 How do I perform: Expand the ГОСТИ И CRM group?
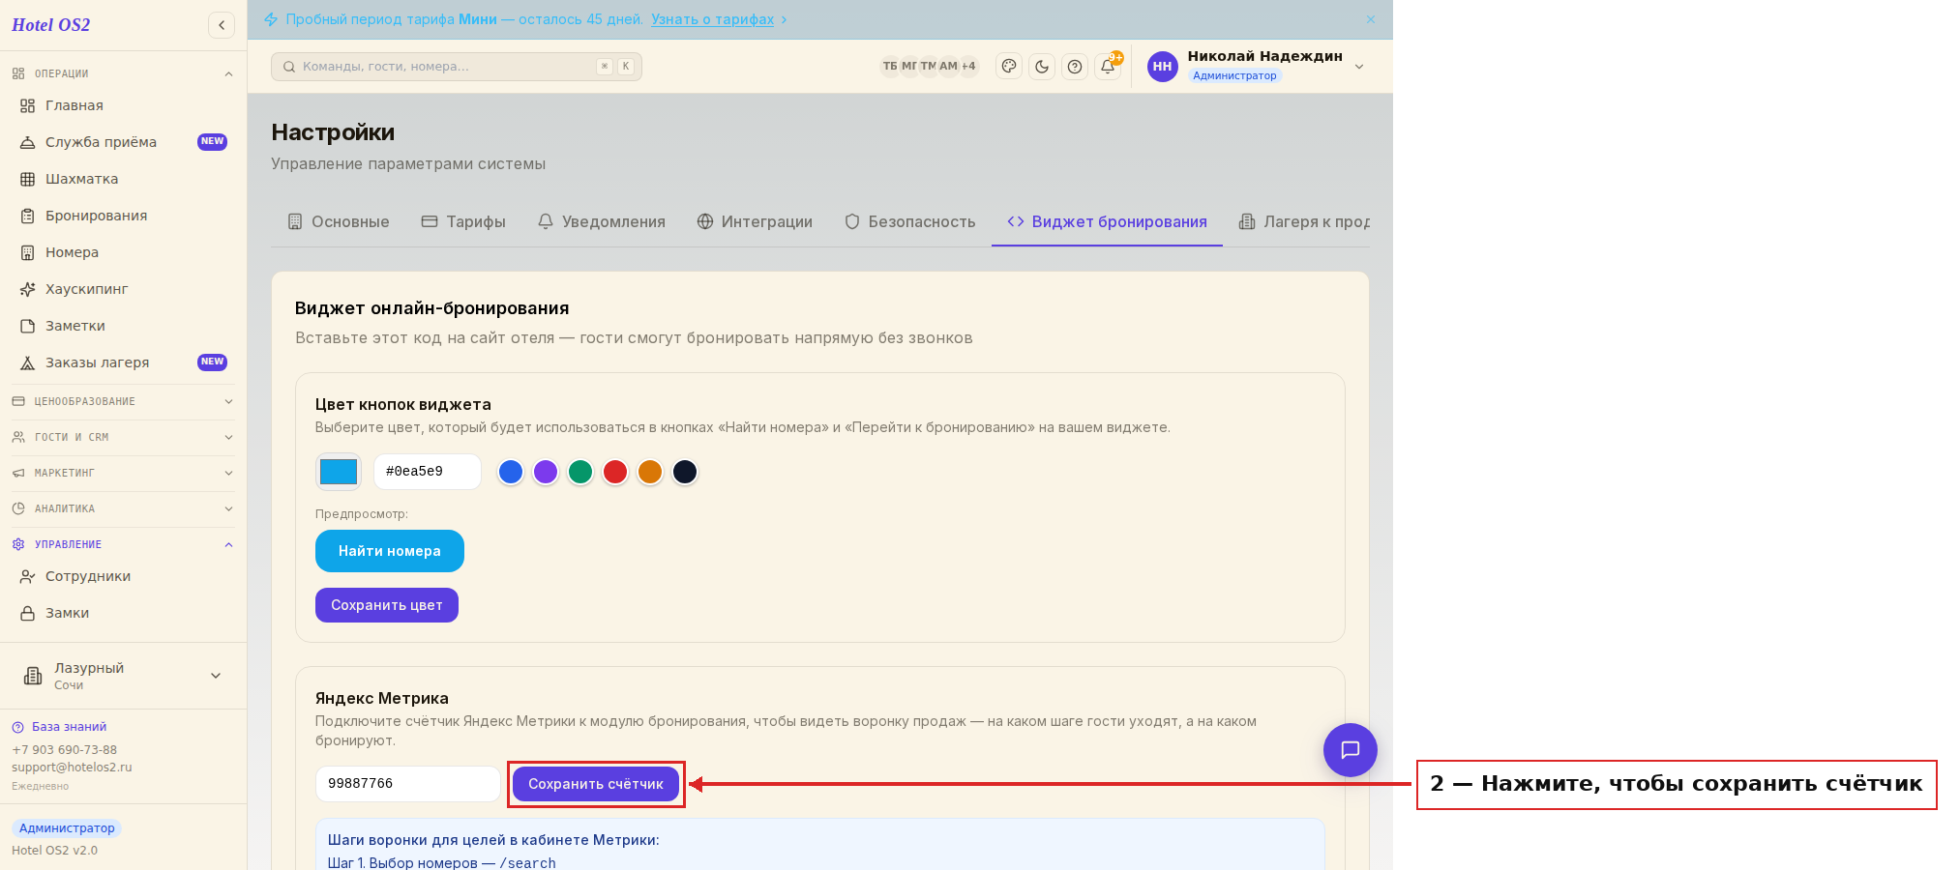point(123,437)
